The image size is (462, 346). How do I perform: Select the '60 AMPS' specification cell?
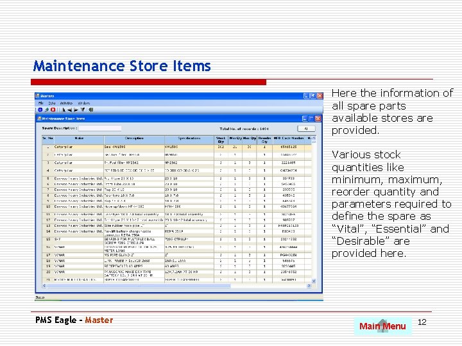(x=189, y=267)
